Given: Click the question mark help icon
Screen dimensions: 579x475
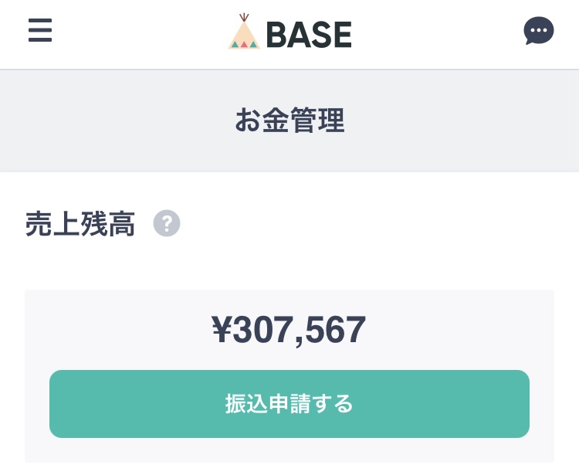Looking at the screenshot, I should click(167, 224).
